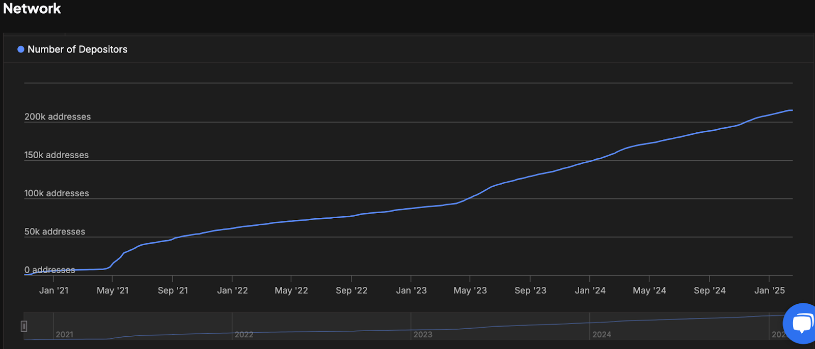Click the Jan '21 date label
This screenshot has height=349, width=815.
(x=54, y=290)
